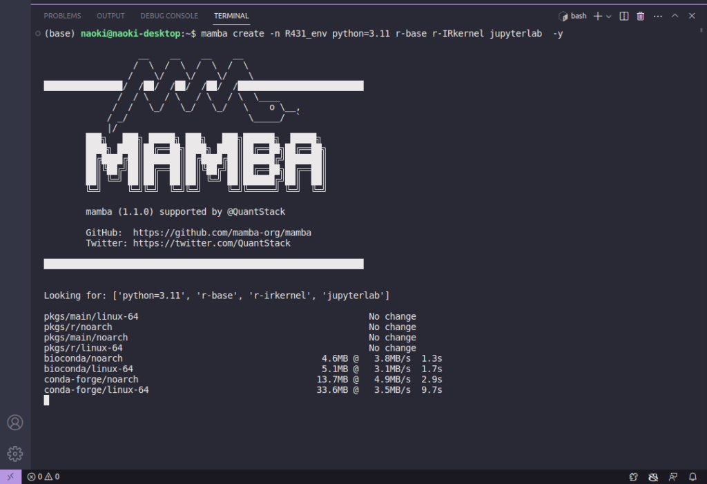Click the TERMINAL tab
This screenshot has width=707, height=484.
pyautogui.click(x=231, y=16)
